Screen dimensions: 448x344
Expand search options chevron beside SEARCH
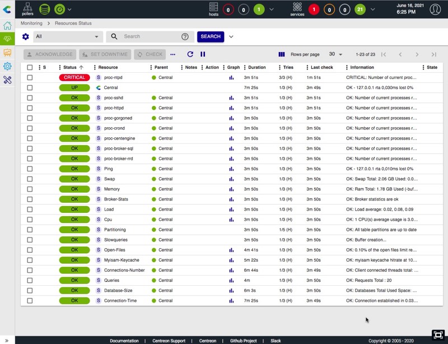[231, 36]
